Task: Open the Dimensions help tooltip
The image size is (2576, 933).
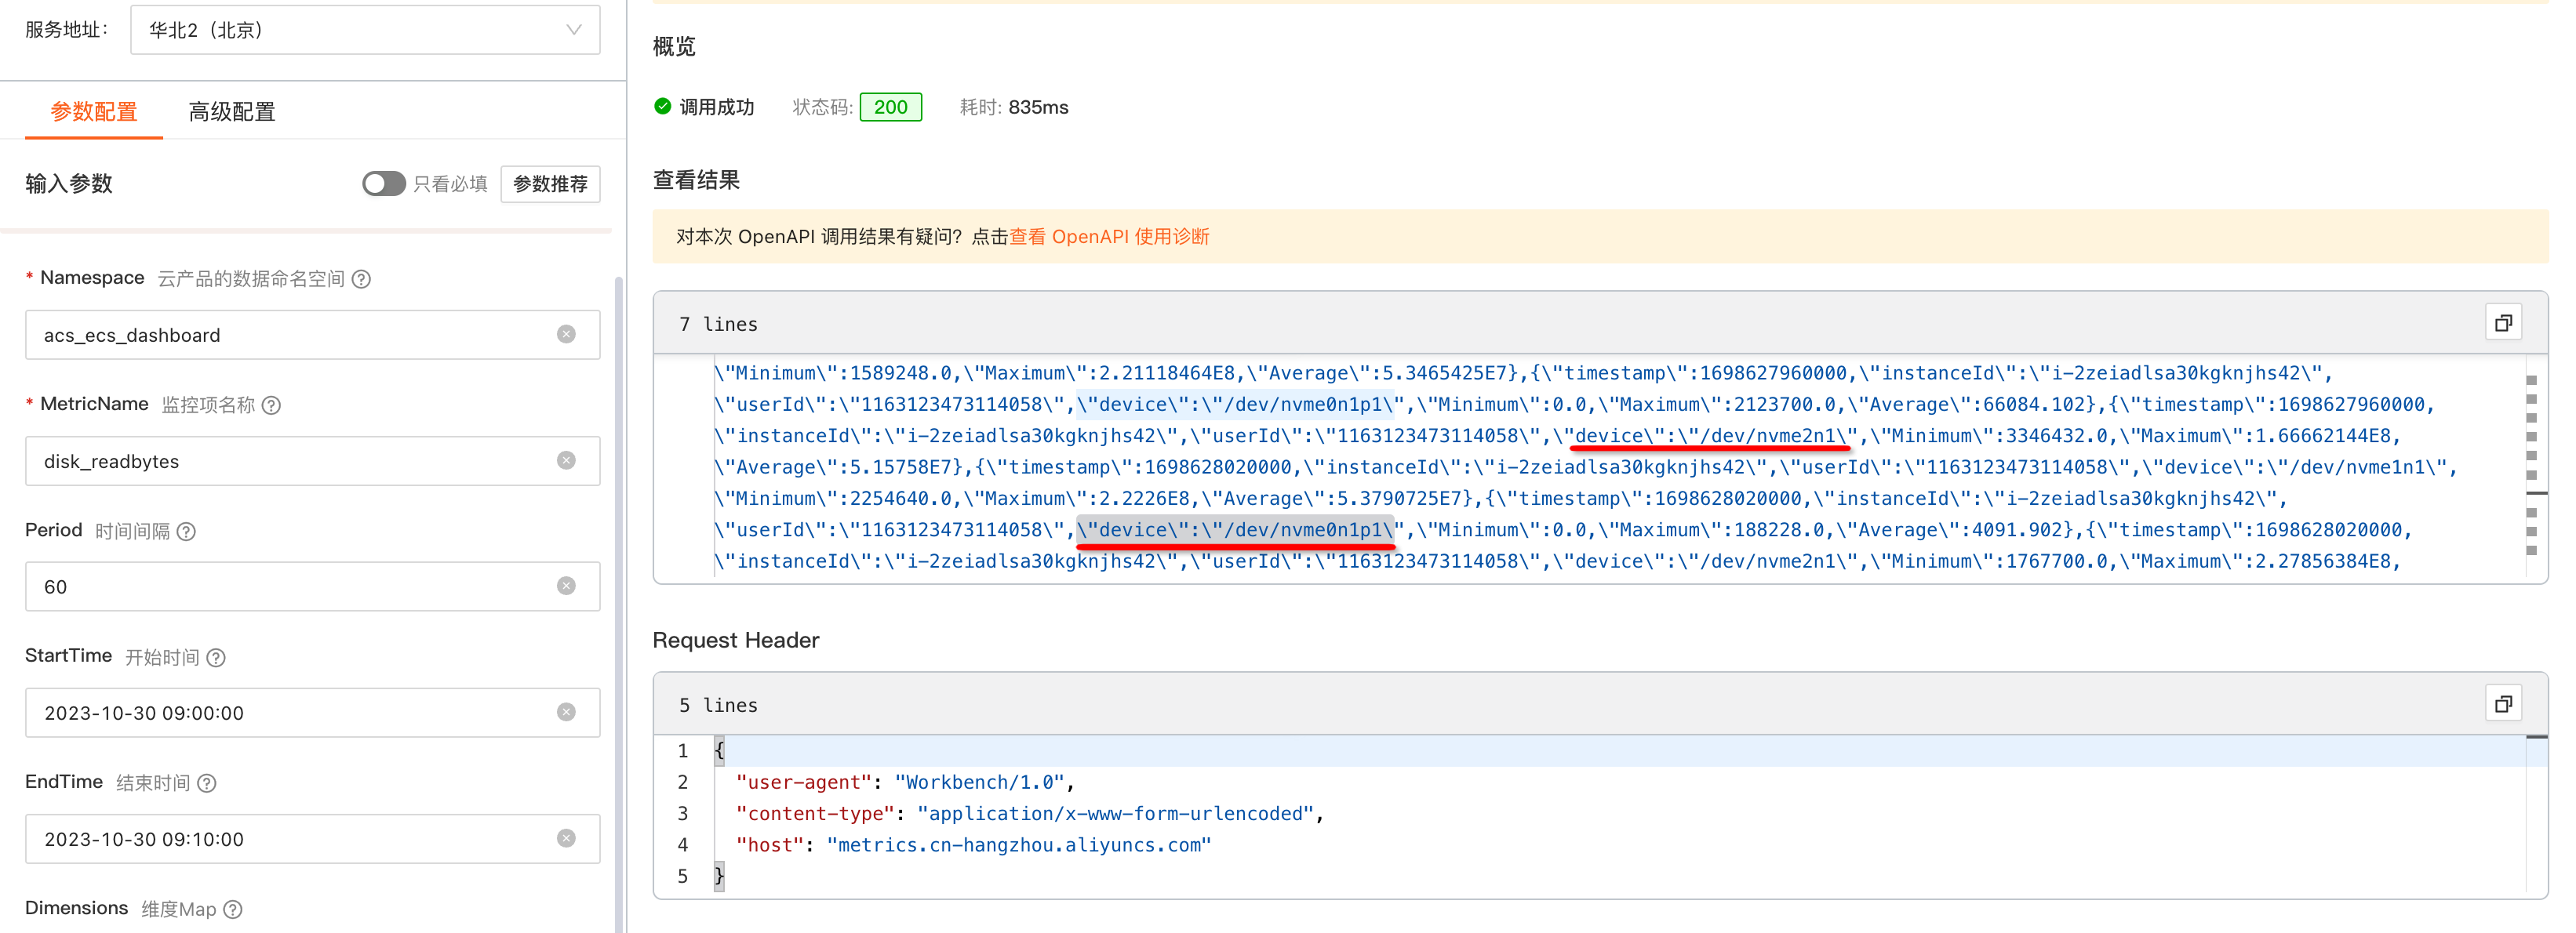Action: 233,908
